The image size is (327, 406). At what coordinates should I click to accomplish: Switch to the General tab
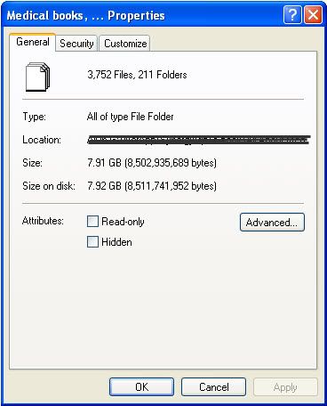[x=33, y=42]
